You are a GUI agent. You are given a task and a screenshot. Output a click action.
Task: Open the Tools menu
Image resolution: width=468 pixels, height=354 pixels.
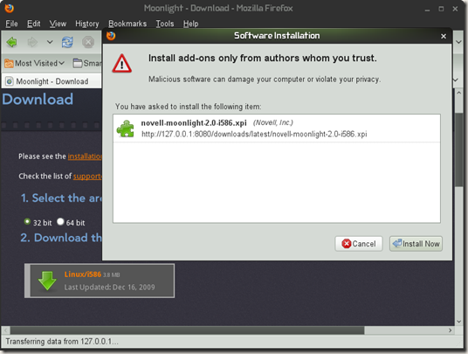(165, 24)
